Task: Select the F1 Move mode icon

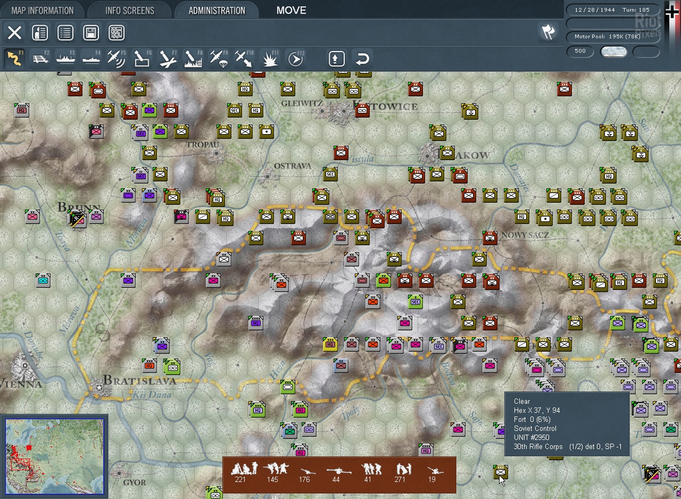Action: 14,59
